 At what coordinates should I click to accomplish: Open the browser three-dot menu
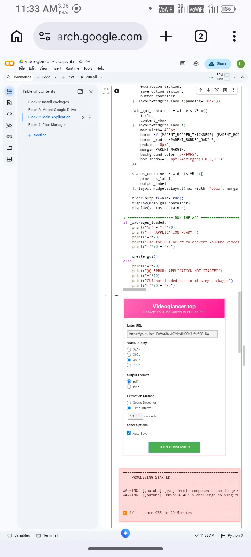234,36
